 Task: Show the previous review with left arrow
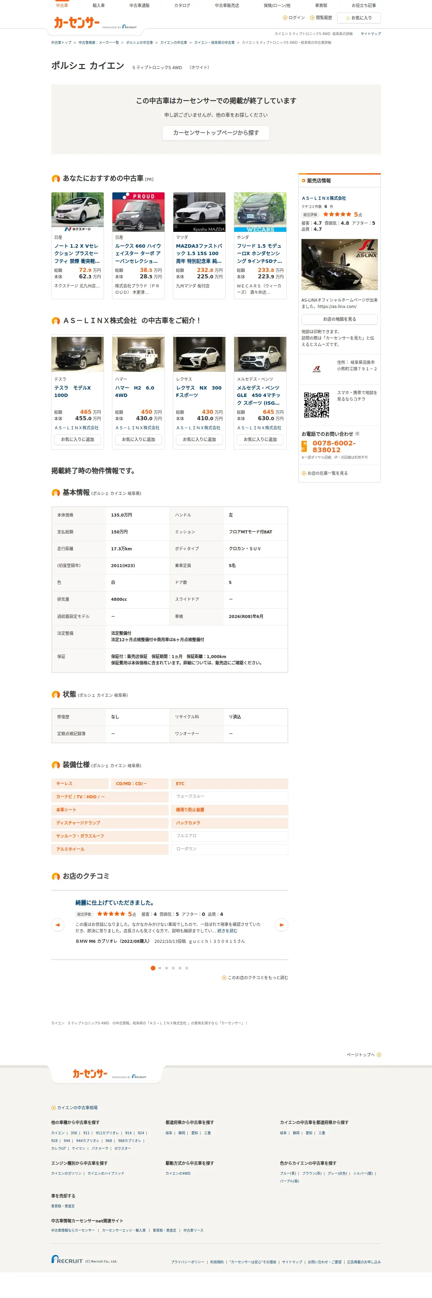58,925
